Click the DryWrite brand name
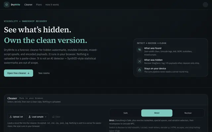 [x=16, y=5]
